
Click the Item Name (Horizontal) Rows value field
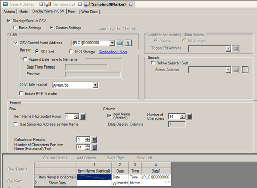click(69, 116)
